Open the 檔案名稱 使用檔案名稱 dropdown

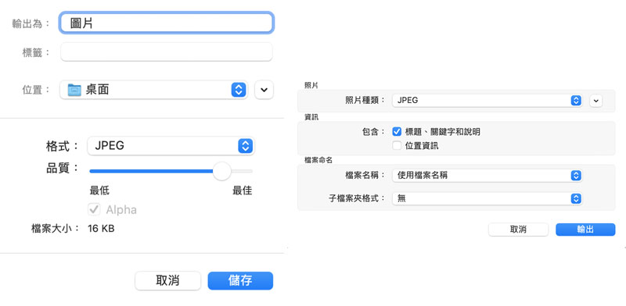(x=487, y=176)
